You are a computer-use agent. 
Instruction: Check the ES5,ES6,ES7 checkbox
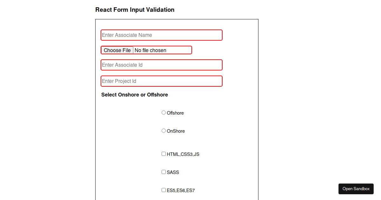(x=164, y=190)
